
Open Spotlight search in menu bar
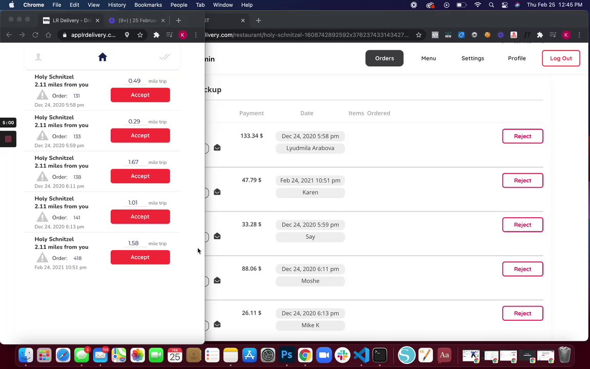pos(492,5)
